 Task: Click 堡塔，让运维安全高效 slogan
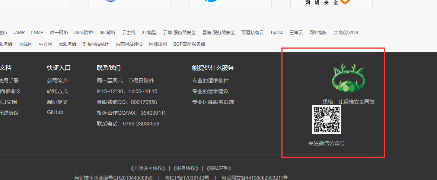349,102
